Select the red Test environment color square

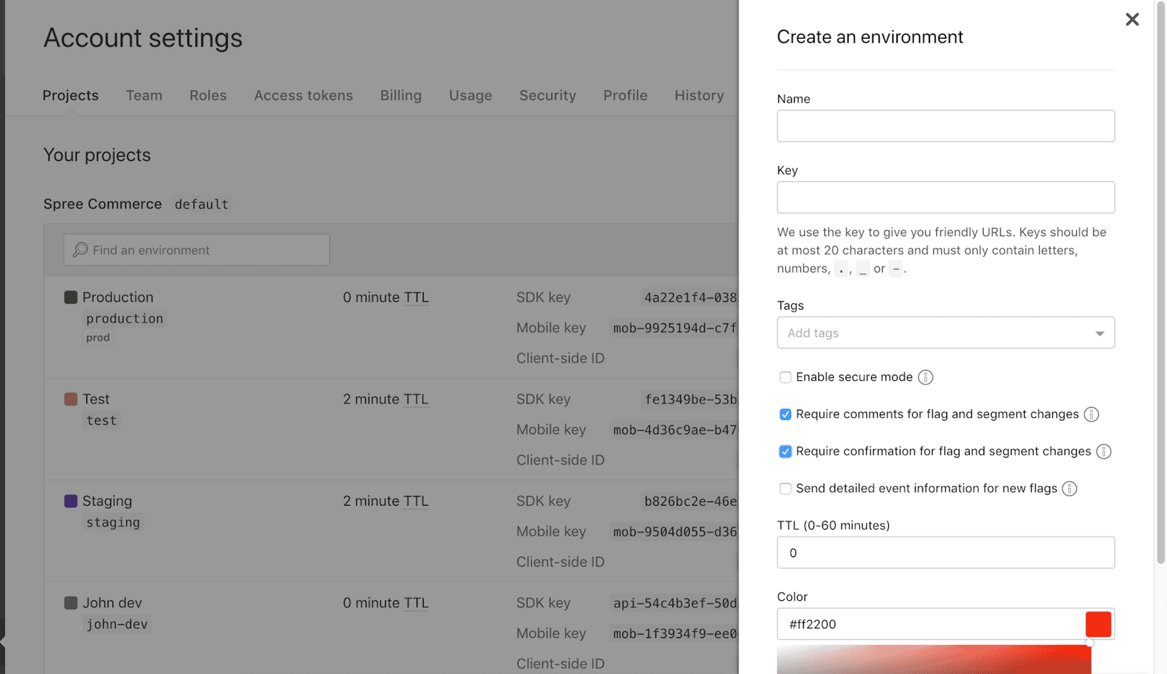pos(70,399)
